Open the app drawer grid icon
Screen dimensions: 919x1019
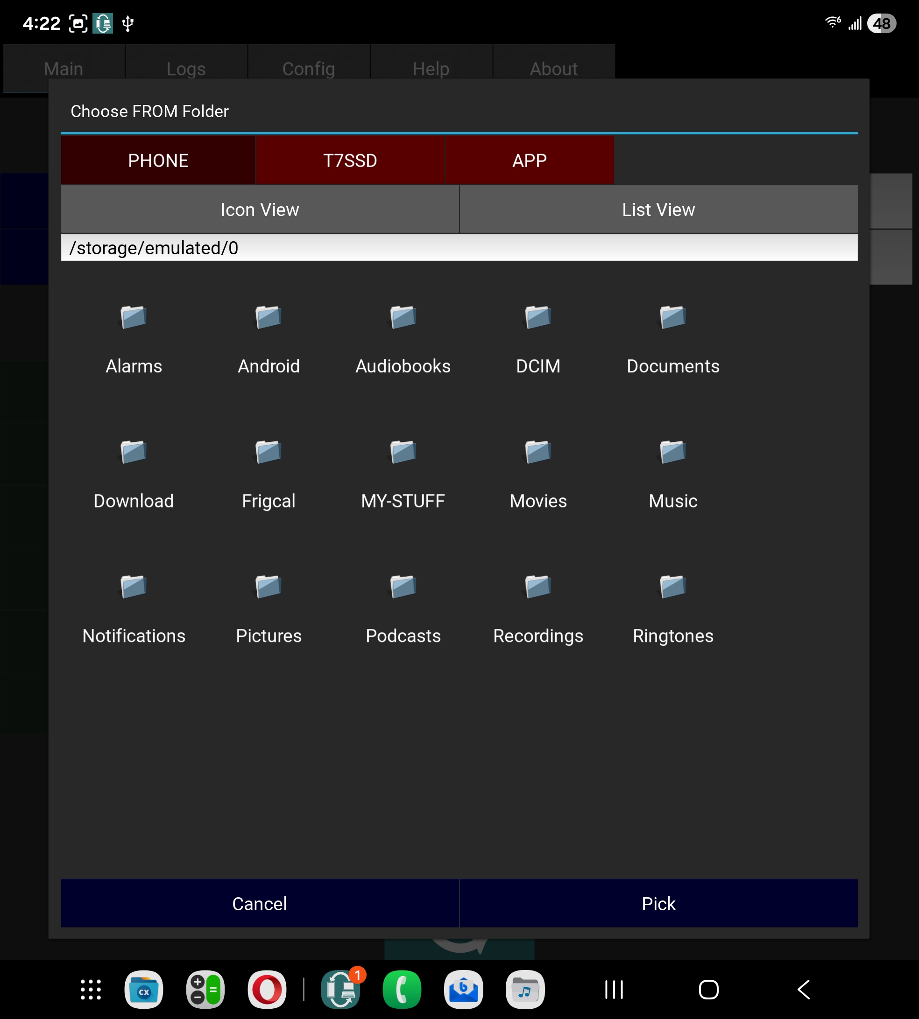91,989
